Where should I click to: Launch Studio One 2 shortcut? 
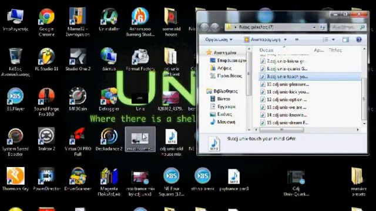(78, 60)
